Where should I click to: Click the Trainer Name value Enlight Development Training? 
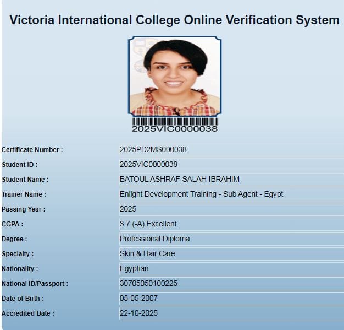(x=201, y=194)
